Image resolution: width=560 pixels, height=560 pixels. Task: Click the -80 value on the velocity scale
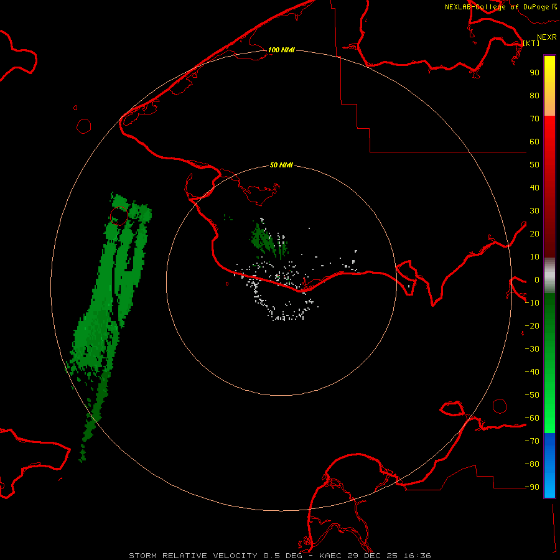(532, 464)
